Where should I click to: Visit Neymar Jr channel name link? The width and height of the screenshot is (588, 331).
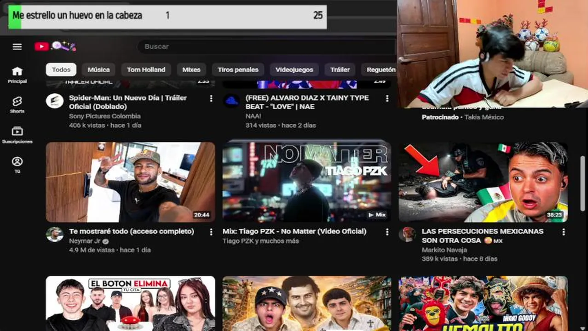point(86,241)
